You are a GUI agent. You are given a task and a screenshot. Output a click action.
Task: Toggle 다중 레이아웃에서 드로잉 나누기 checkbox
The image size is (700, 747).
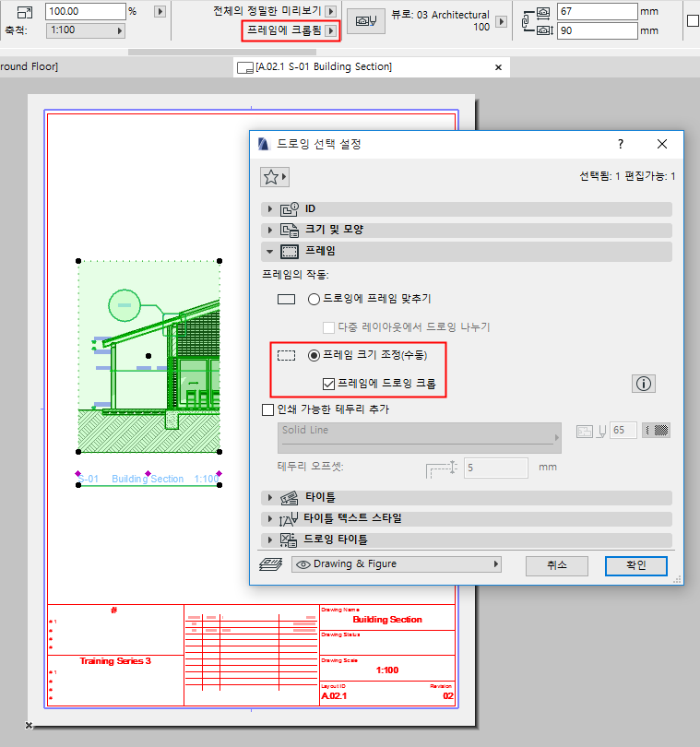328,327
